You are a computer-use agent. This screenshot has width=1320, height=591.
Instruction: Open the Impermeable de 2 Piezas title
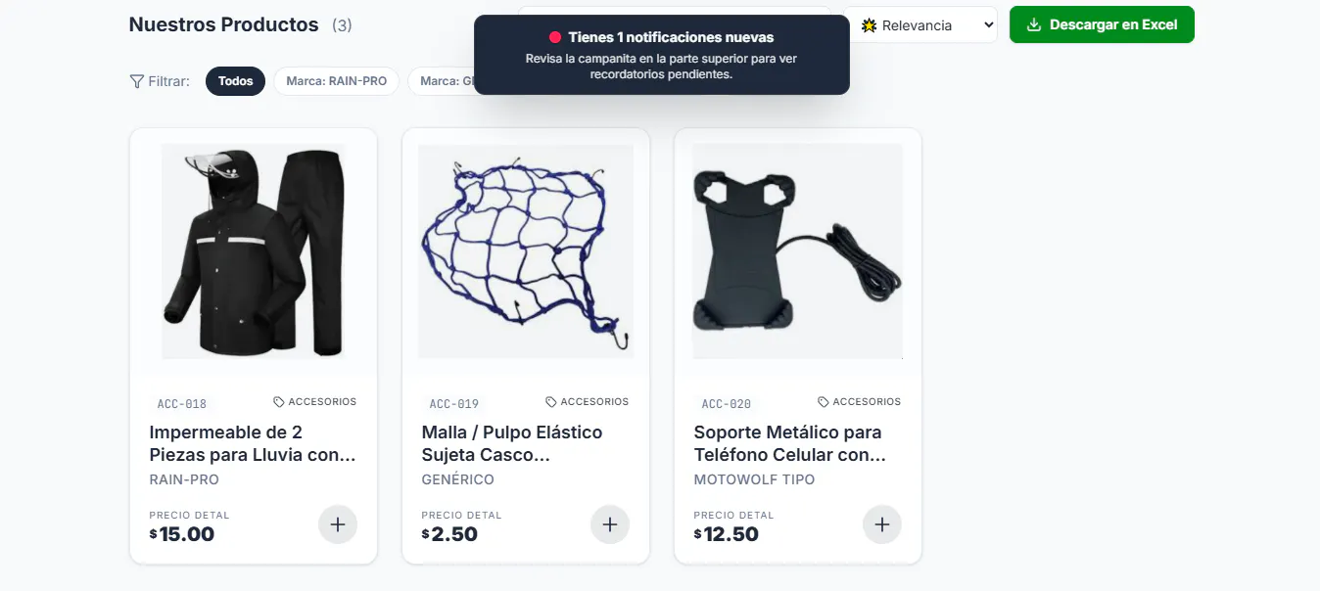pos(253,443)
